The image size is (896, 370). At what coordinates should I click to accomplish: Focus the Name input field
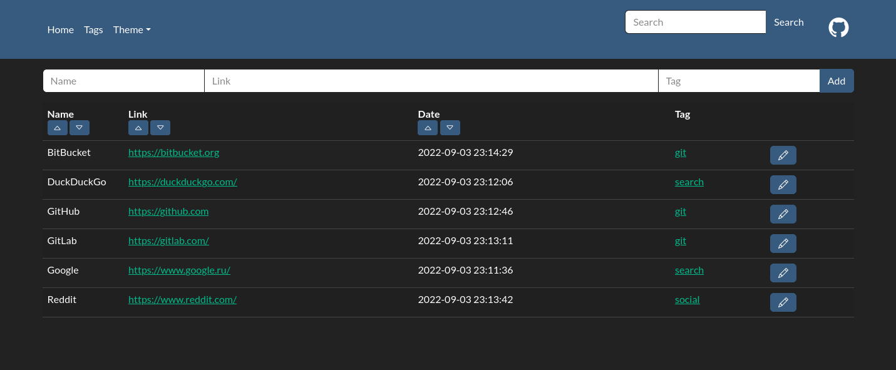tap(123, 81)
